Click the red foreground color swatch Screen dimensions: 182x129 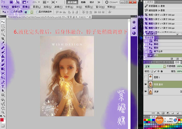coord(2,120)
